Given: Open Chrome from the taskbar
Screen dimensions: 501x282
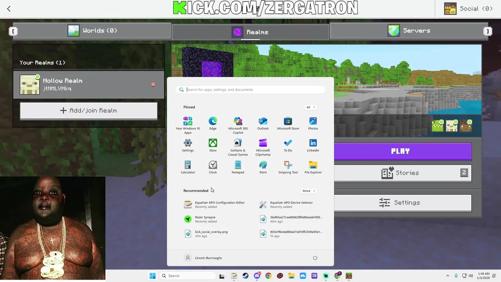Looking at the screenshot, I should (x=268, y=276).
